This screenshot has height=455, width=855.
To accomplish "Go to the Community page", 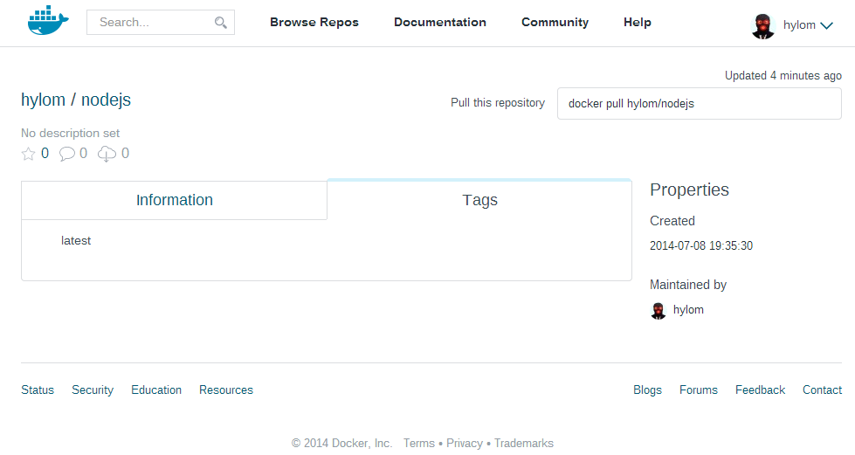I will click(555, 23).
